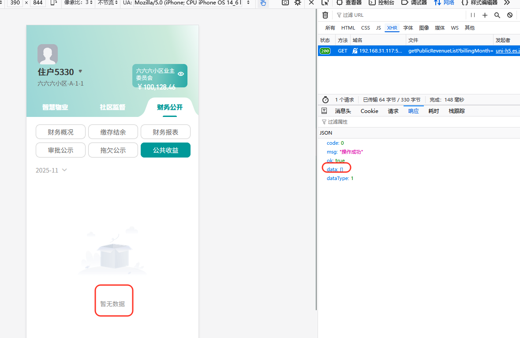Open the 住户5330 account dropdown arrow
The height and width of the screenshot is (338, 520).
(80, 71)
